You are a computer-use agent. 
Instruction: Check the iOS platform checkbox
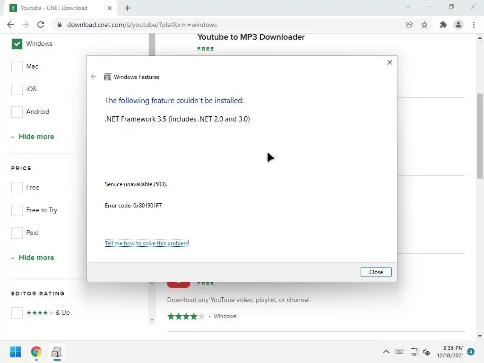point(17,89)
